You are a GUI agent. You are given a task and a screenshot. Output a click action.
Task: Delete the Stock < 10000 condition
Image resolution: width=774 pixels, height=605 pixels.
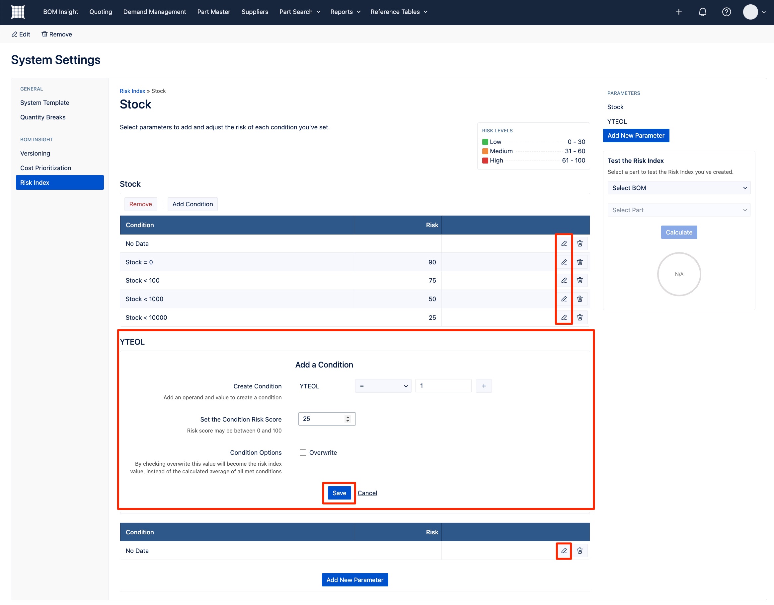[580, 317]
